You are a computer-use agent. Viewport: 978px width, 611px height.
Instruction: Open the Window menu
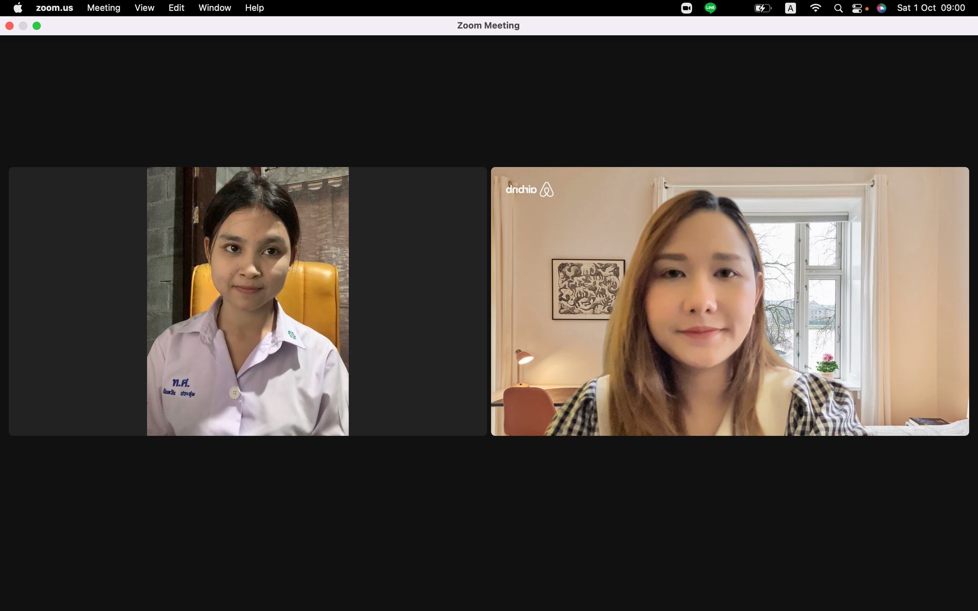(214, 8)
